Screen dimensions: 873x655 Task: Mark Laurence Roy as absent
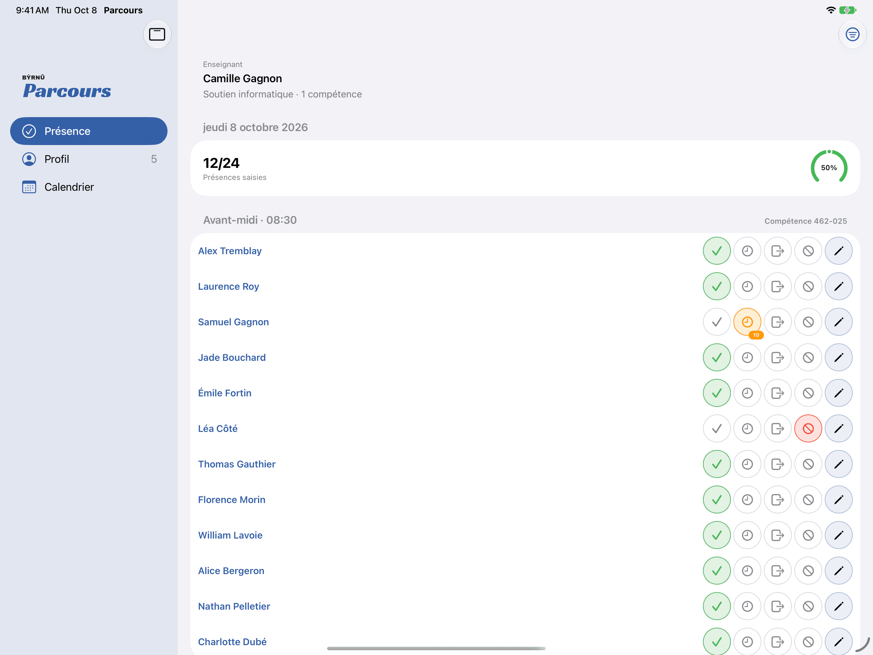click(x=808, y=286)
